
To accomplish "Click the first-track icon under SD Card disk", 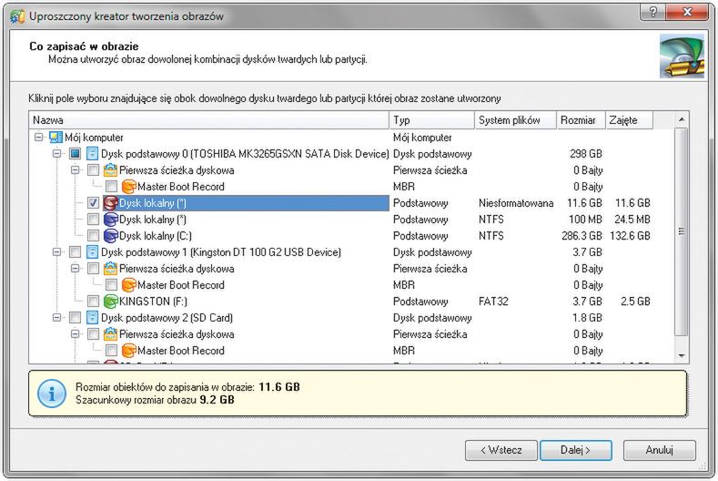I will click(110, 334).
